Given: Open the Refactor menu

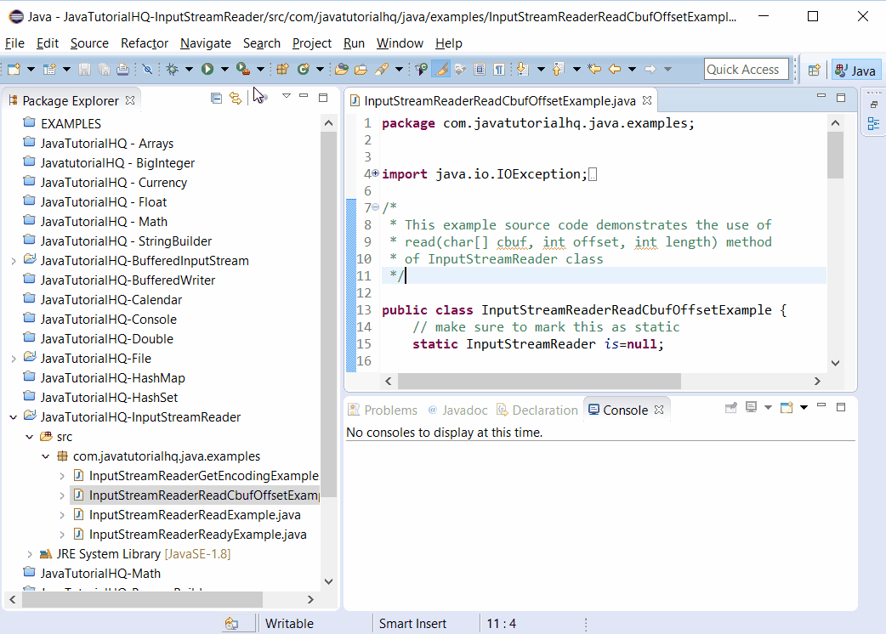Looking at the screenshot, I should [x=144, y=43].
